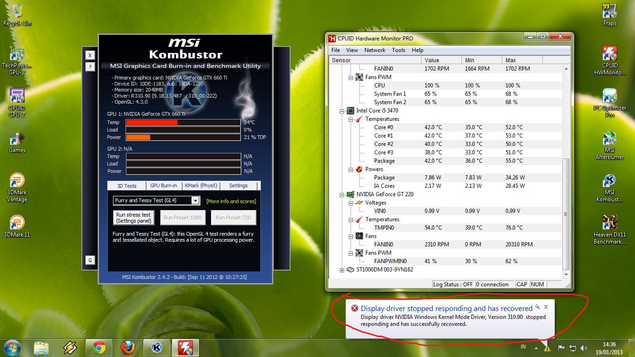Click the Log Status : OFF field
Image resolution: width=635 pixels, height=357 pixels.
click(x=453, y=284)
